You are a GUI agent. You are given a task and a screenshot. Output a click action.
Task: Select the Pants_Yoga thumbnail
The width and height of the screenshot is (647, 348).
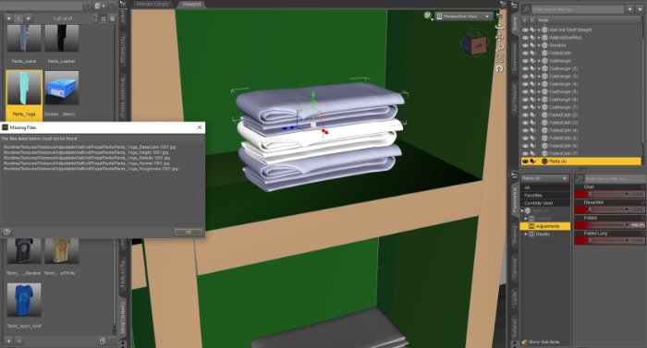tap(24, 88)
